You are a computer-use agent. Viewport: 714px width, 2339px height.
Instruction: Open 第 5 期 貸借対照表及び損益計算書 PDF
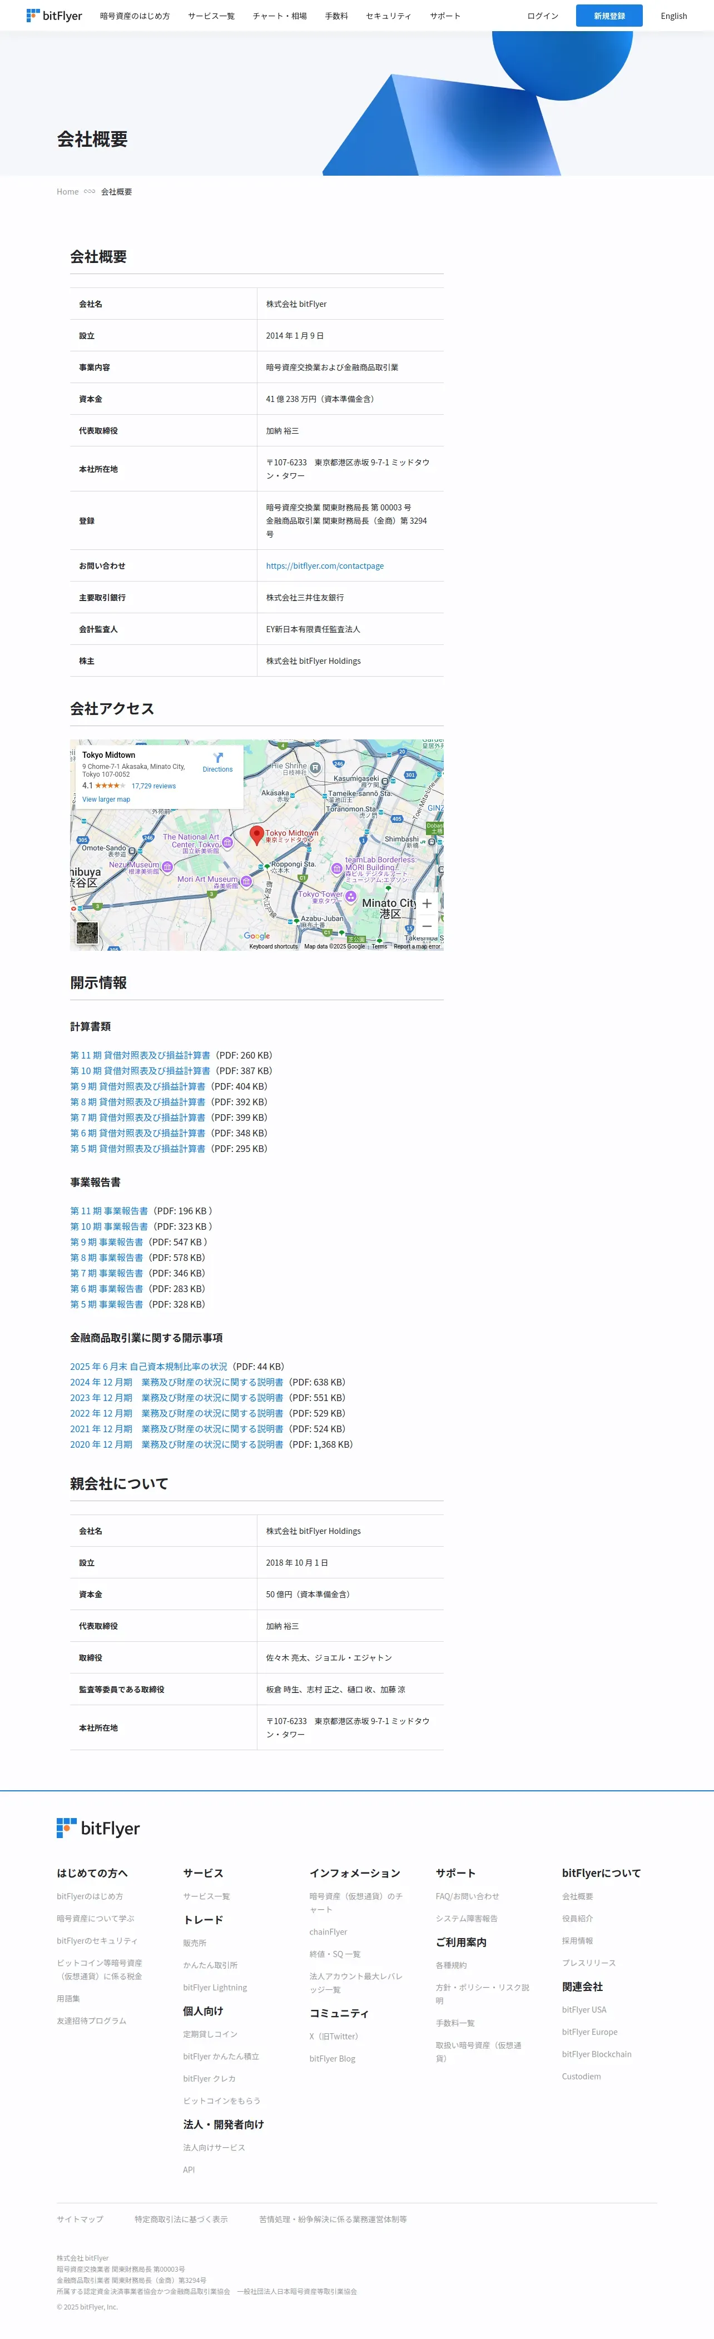pyautogui.click(x=137, y=1149)
